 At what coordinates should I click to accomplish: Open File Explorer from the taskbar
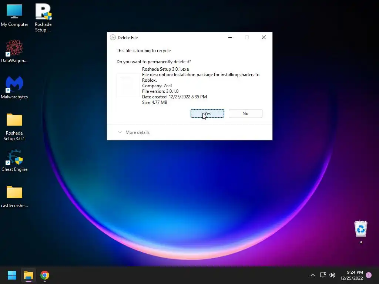[28, 275]
